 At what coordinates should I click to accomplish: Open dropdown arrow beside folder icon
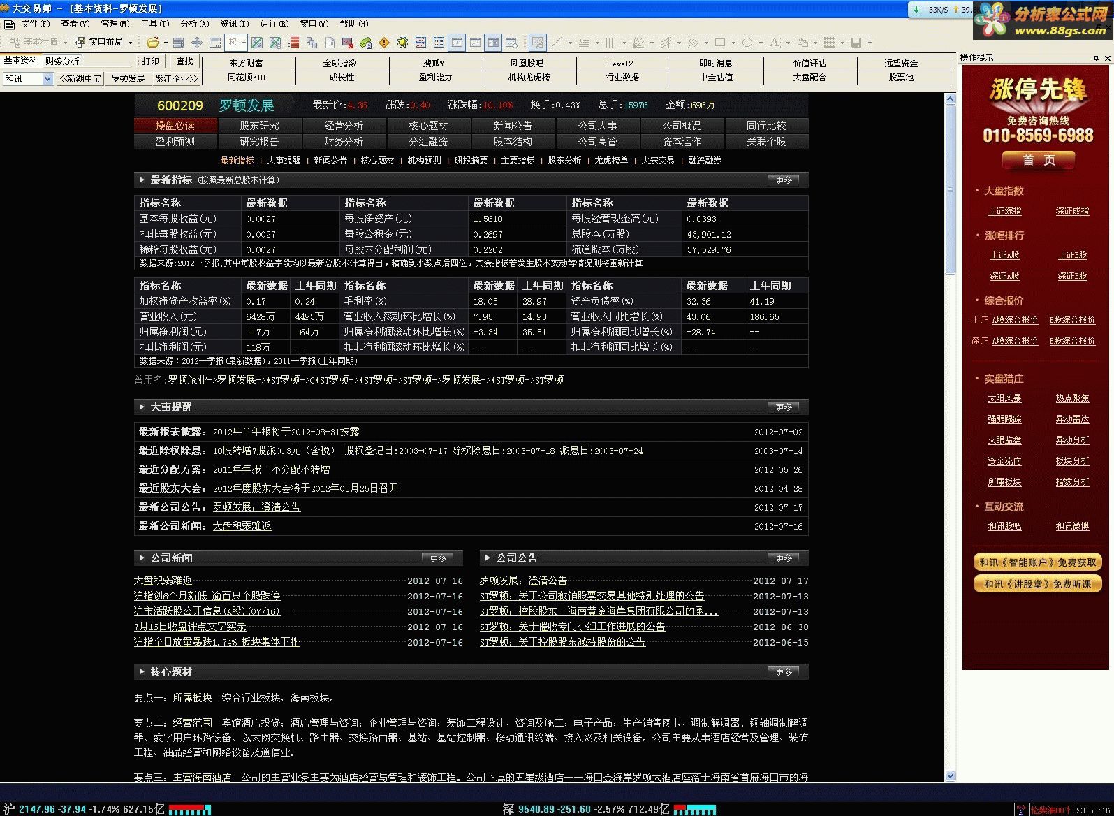click(x=165, y=43)
